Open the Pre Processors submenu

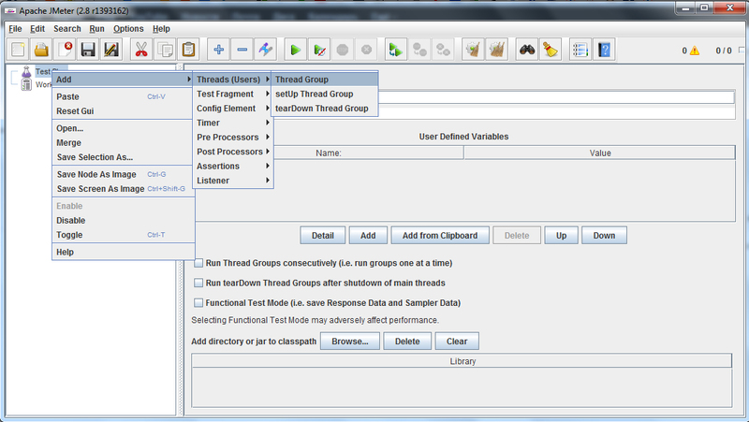click(232, 137)
